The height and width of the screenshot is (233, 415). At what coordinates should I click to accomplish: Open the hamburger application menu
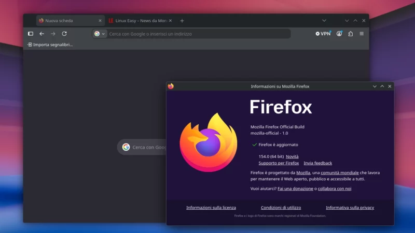pos(362,34)
